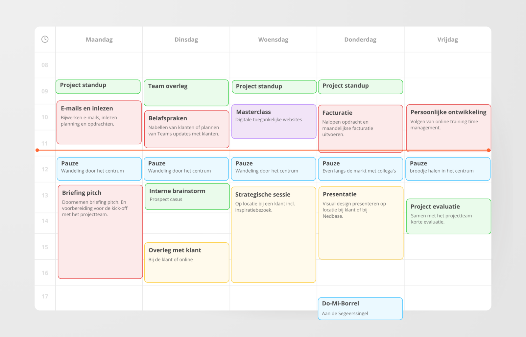The image size is (526, 337).
Task: Open the Persoonlijke ontwikkeling event
Action: point(448,128)
